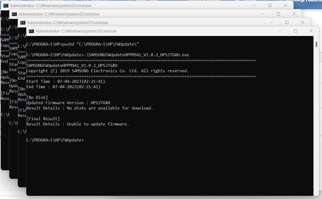Maximize the rearmost cmd window

pyautogui.click(x=270, y=5)
